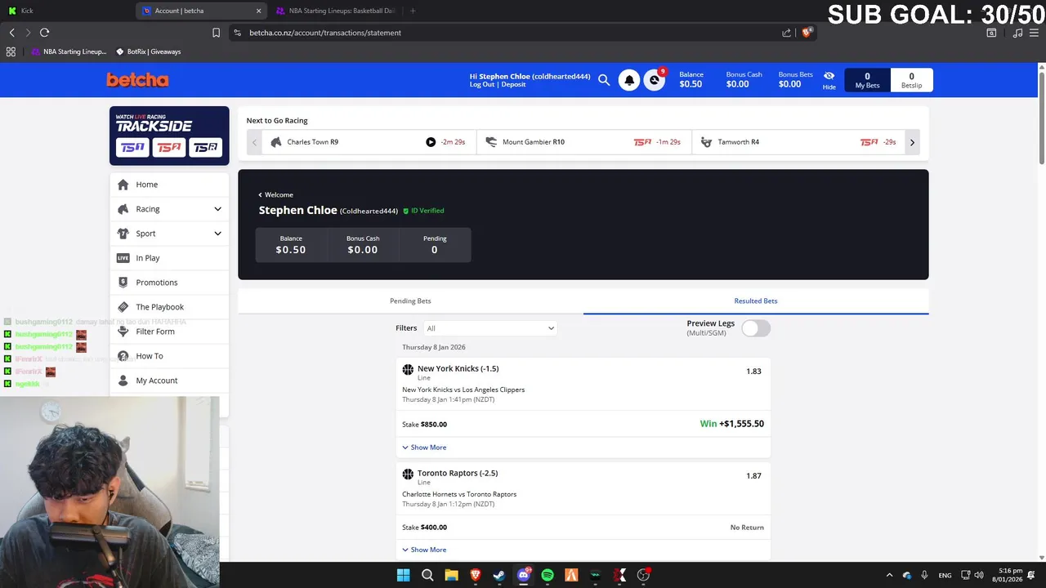The width and height of the screenshot is (1046, 588).
Task: Reload the page
Action: coord(44,33)
